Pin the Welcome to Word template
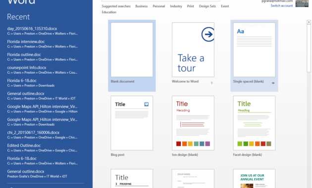The image size is (312, 188). [212, 83]
